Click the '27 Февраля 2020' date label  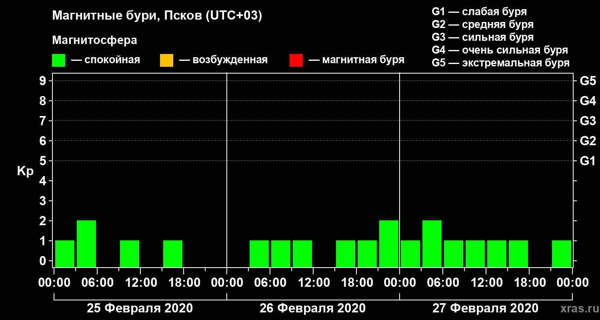[485, 308]
